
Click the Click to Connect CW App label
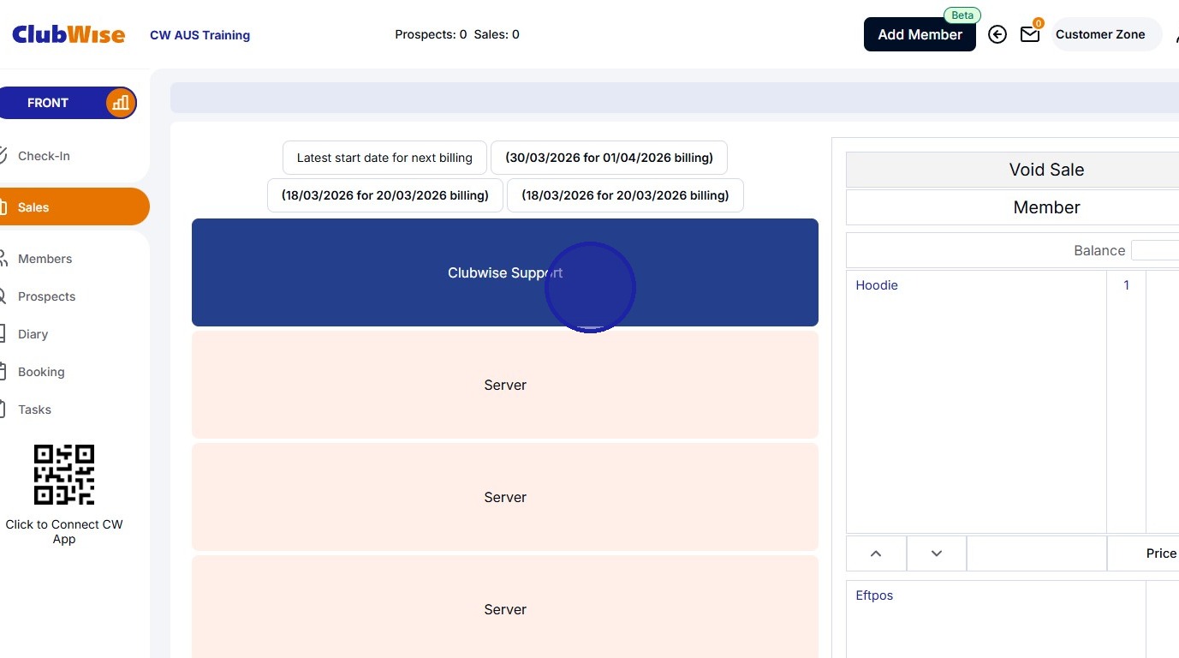[64, 531]
